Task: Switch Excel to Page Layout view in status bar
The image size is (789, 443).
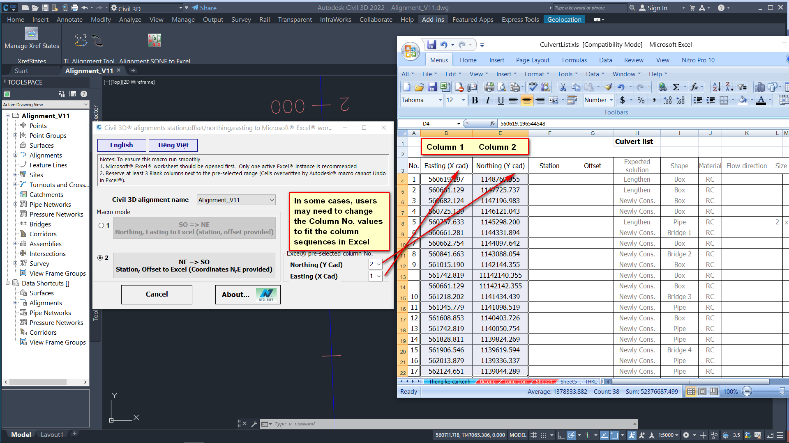Action: [702, 392]
